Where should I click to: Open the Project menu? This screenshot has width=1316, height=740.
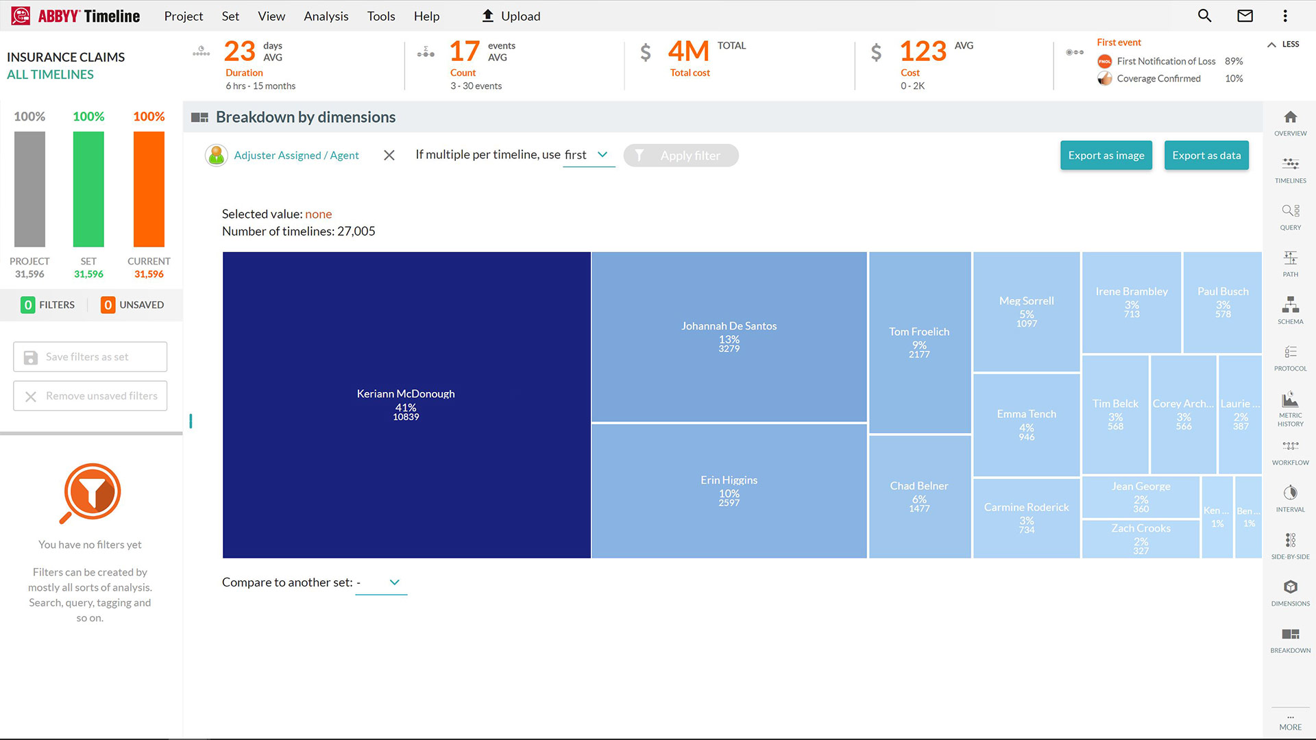(183, 16)
